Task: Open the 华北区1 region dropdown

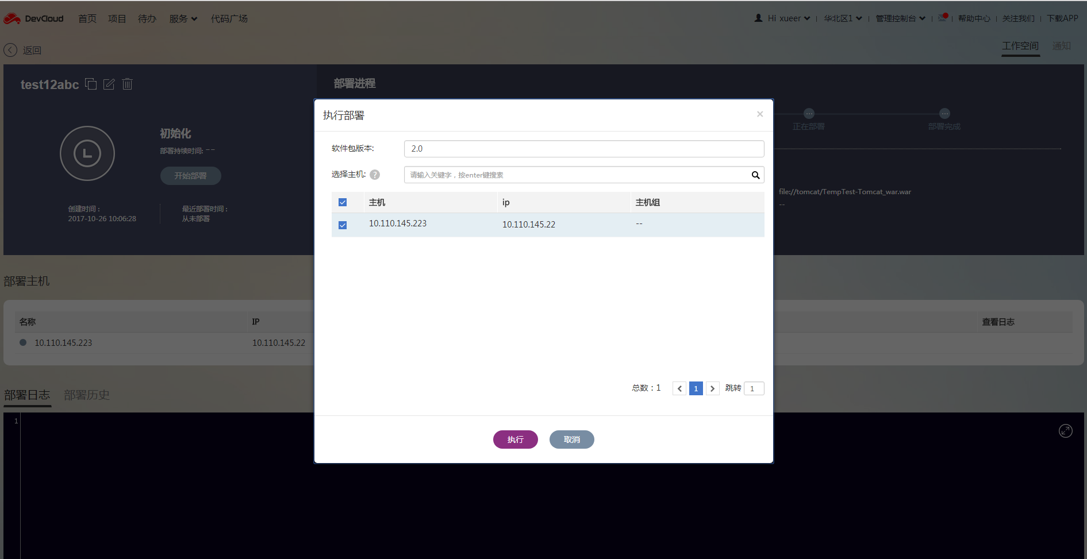Action: pos(843,18)
